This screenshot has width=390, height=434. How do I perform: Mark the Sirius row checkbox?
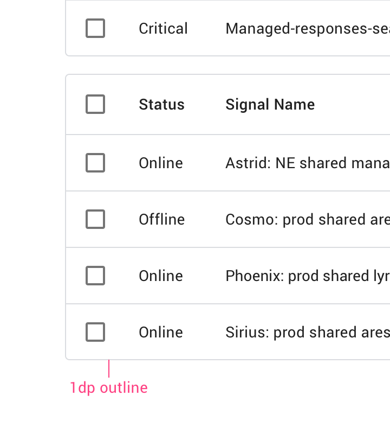click(95, 332)
